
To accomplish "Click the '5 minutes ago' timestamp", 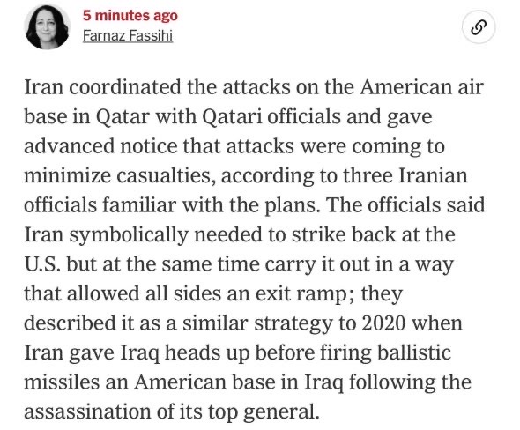I will pyautogui.click(x=130, y=15).
